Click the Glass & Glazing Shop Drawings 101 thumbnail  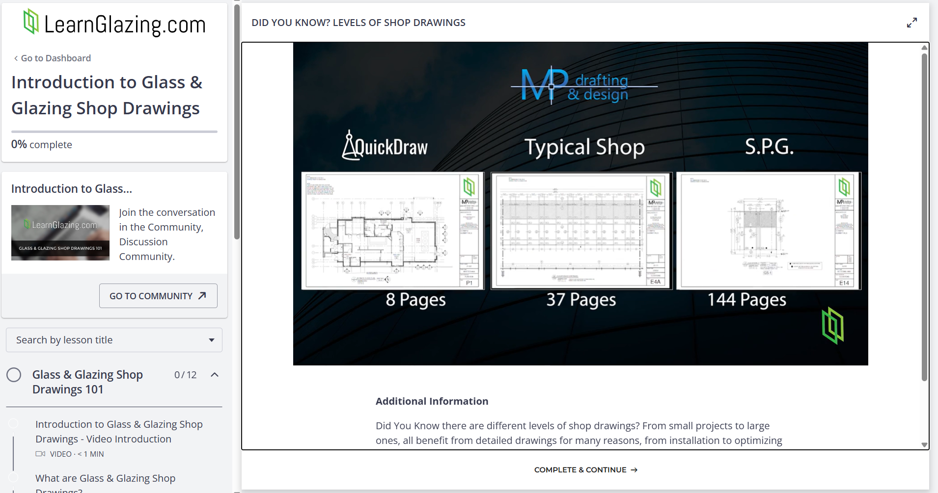click(60, 233)
